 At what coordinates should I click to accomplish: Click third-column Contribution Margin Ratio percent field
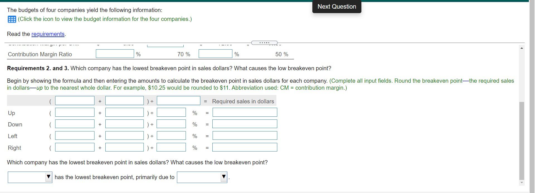[215, 54]
